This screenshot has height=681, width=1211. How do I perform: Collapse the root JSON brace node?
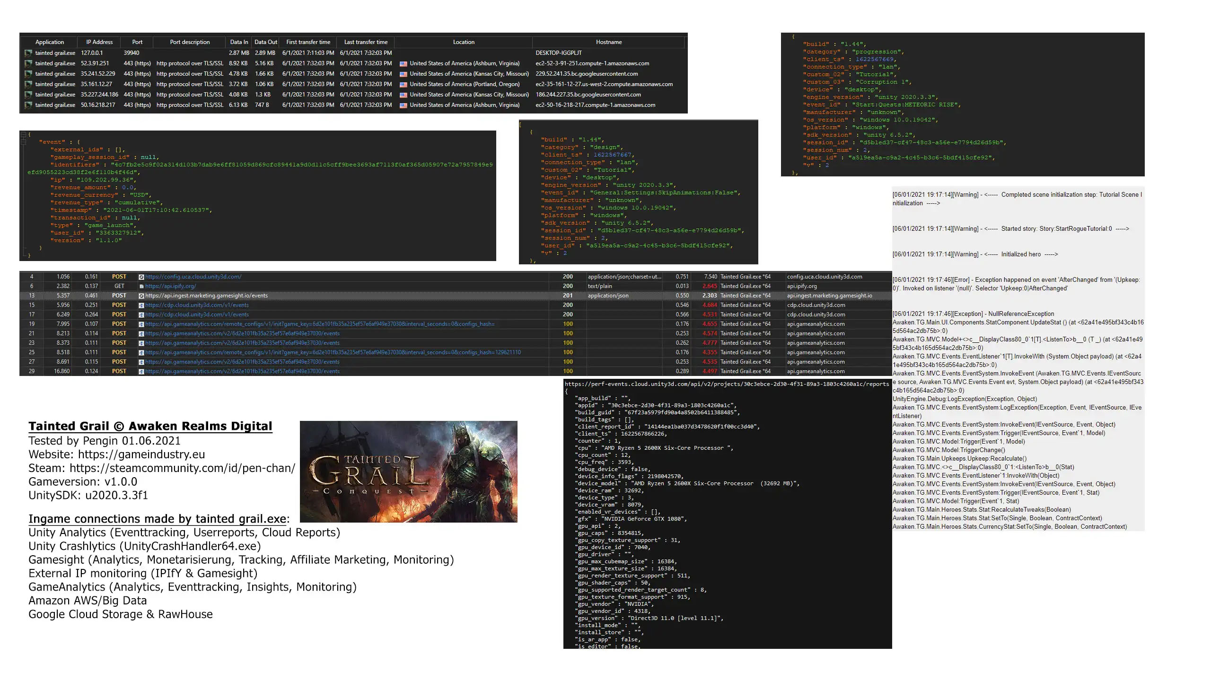point(23,135)
